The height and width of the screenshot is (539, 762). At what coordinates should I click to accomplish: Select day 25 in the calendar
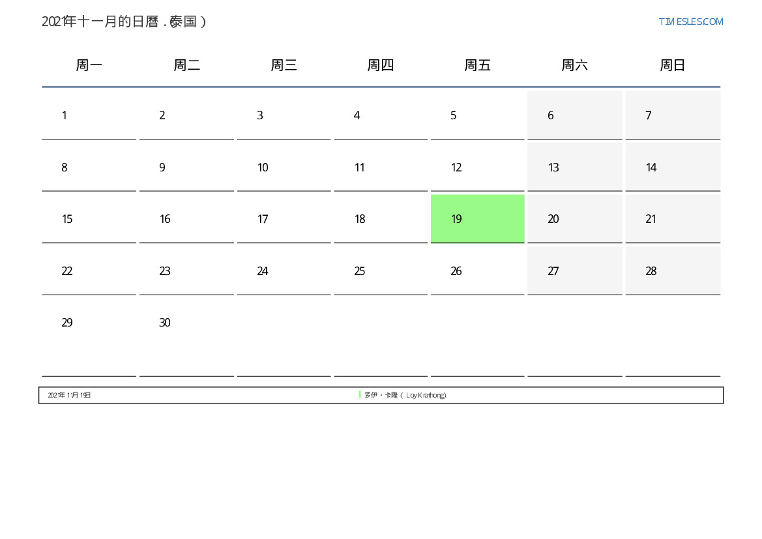tap(381, 270)
